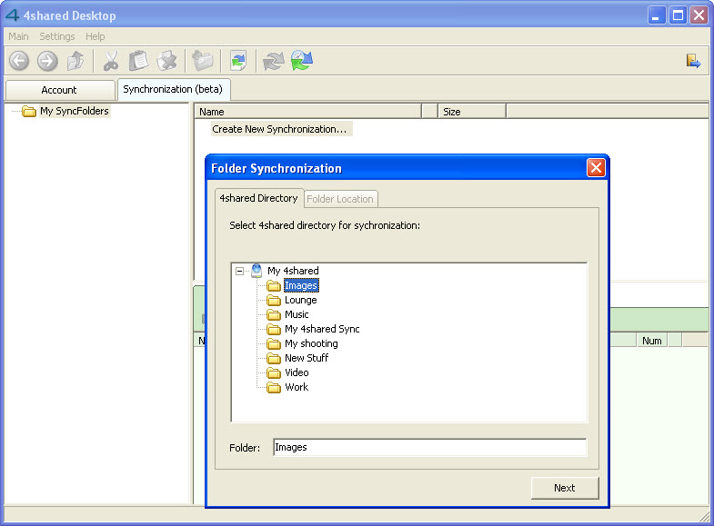714x526 pixels.
Task: Click the Delete toolbar icon
Action: click(x=167, y=61)
